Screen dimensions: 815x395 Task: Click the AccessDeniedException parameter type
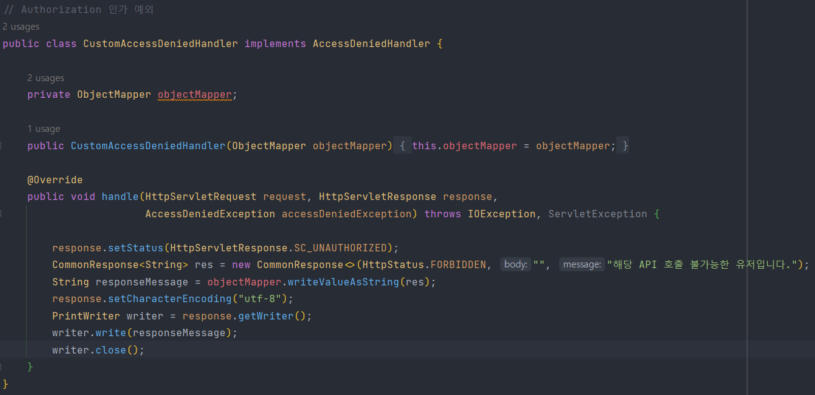[x=210, y=214]
